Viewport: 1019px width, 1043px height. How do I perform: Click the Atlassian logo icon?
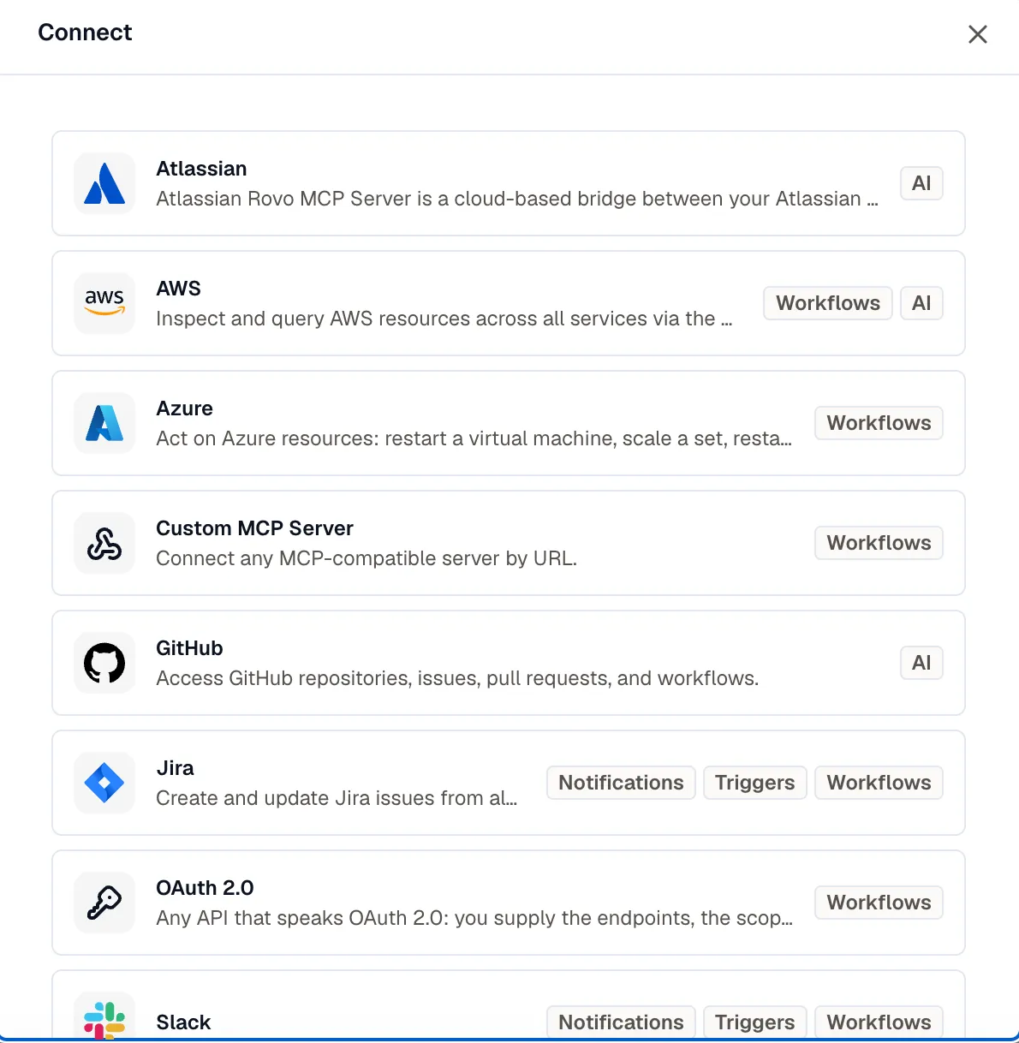[104, 183]
